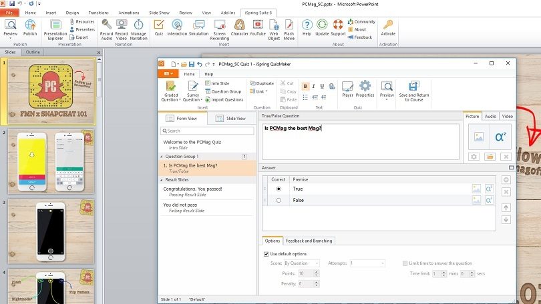
Task: Open the Video tab
Action: [507, 117]
